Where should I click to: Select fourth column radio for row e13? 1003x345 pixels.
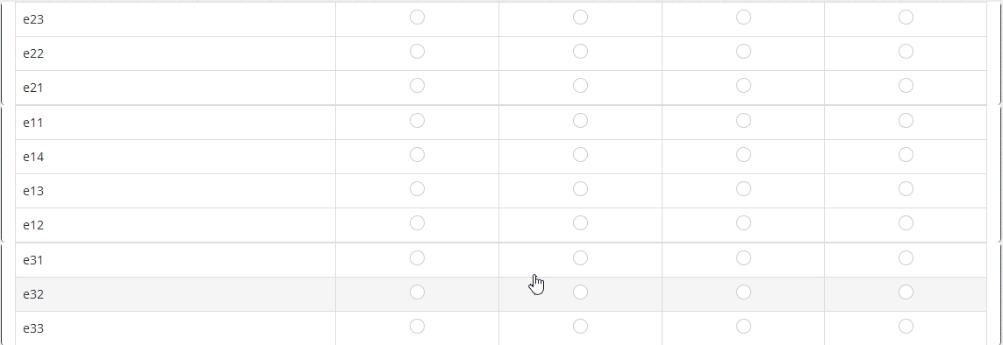[906, 189]
